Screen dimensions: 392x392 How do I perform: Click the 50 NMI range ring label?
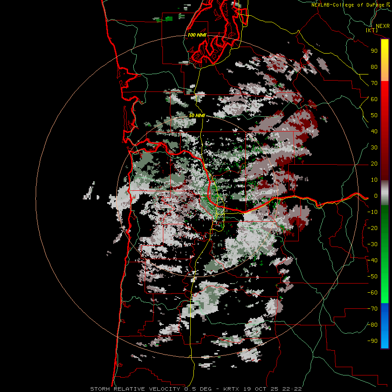point(197,115)
